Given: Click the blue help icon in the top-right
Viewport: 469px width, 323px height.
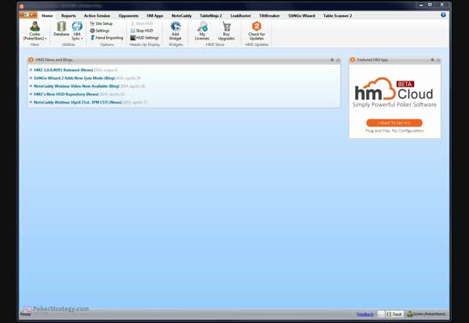Looking at the screenshot, I should click(443, 15).
